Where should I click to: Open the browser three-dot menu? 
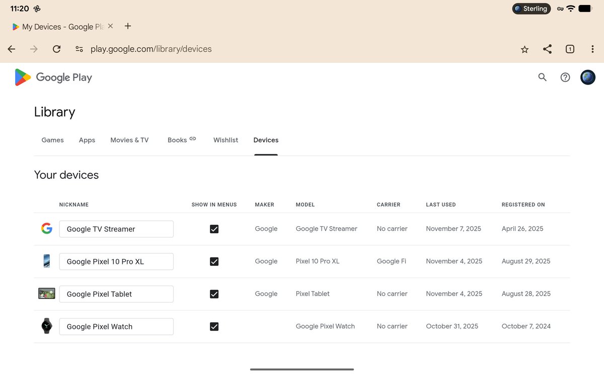coord(592,49)
